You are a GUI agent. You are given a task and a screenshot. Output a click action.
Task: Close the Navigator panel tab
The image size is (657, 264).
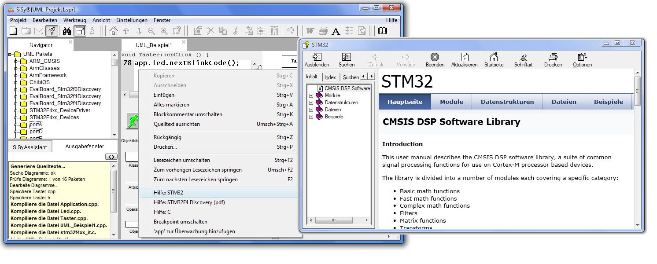[x=70, y=42]
